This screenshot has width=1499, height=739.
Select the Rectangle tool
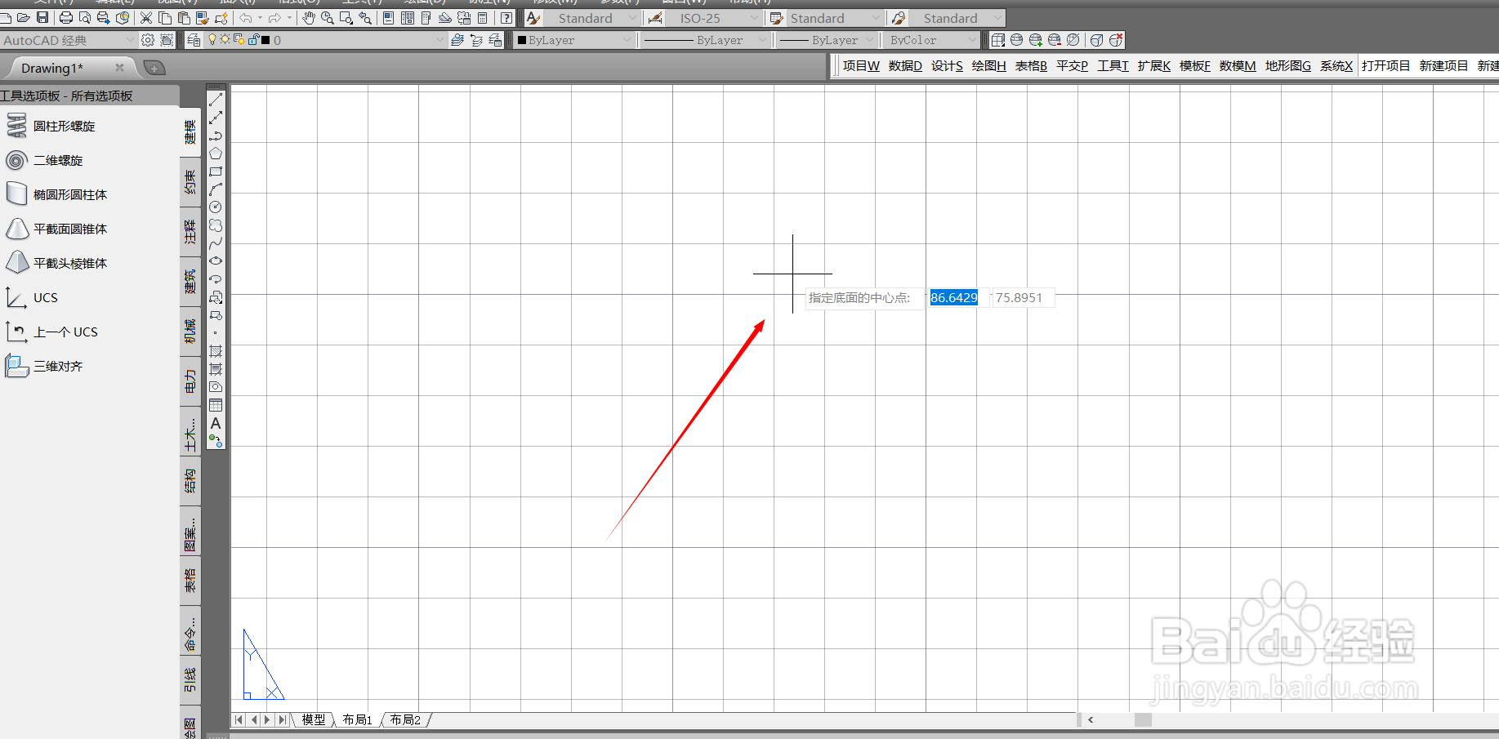216,171
